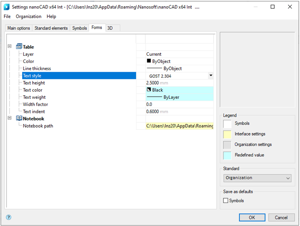The image size is (300, 226).
Task: Switch to the Main options tab
Action: [x=19, y=28]
